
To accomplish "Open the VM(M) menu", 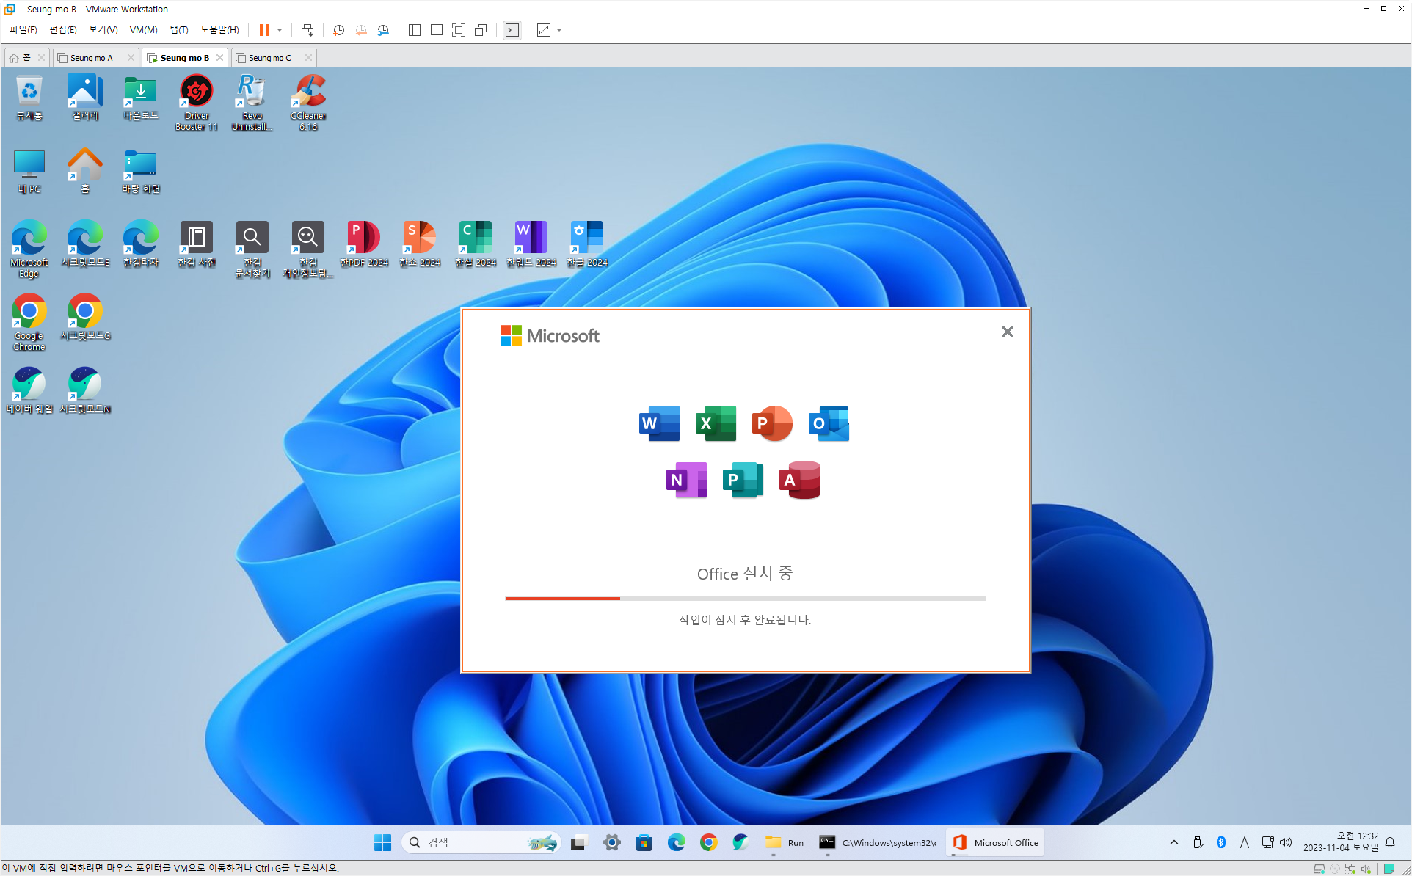I will click(143, 30).
